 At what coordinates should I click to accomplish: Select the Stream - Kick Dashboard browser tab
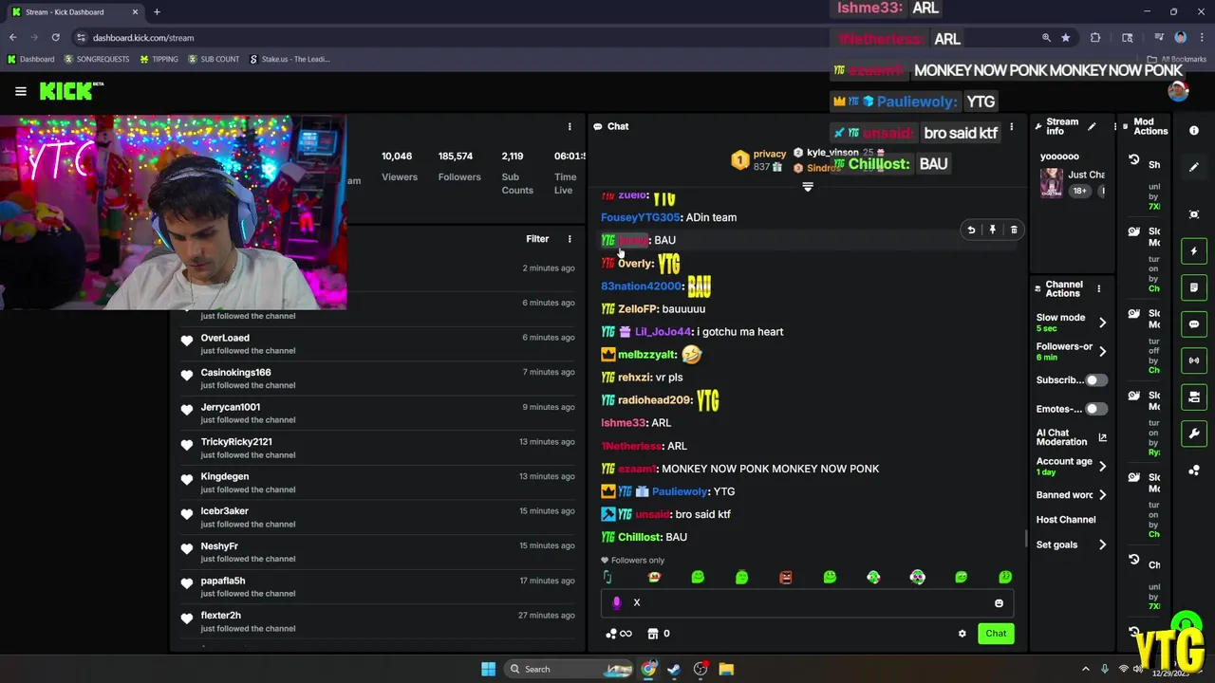pyautogui.click(x=74, y=12)
